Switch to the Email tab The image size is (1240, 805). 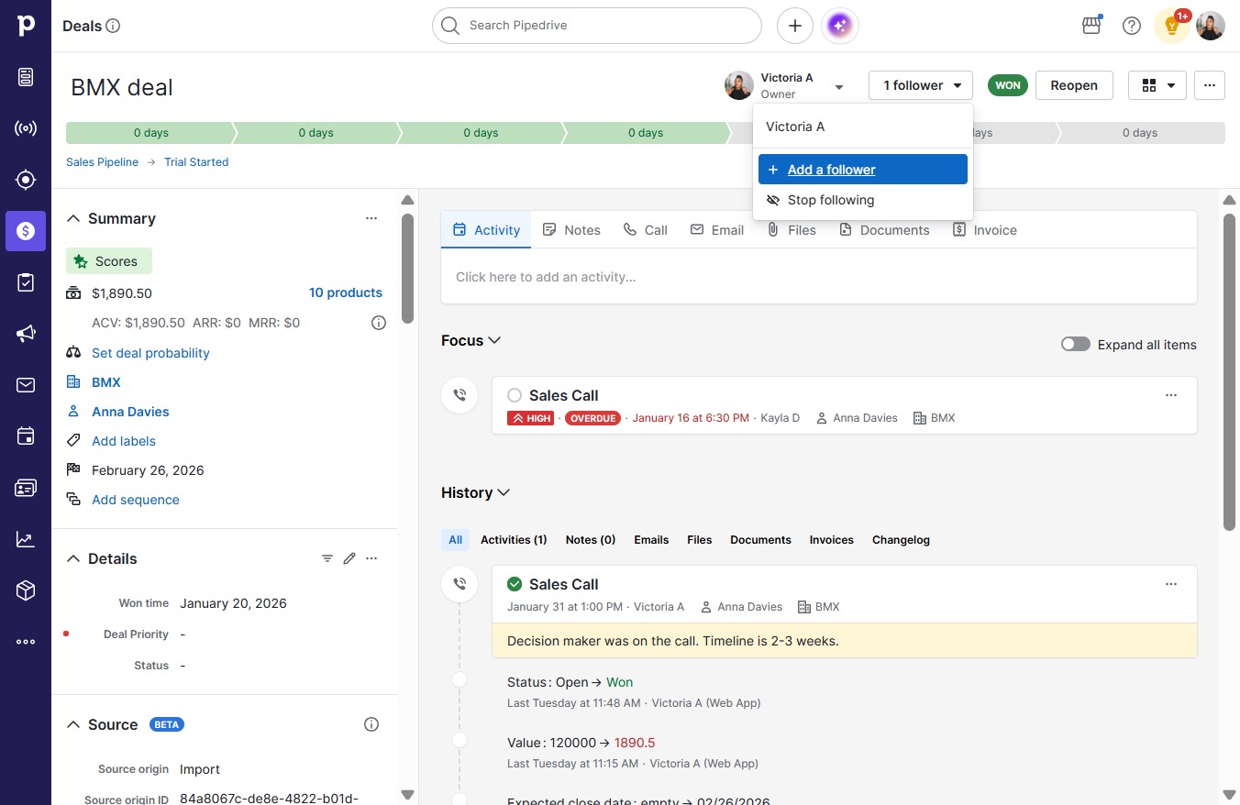[x=717, y=230]
